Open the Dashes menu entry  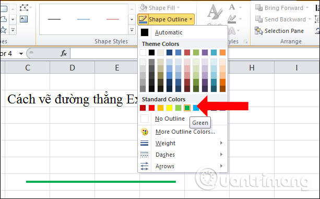pyautogui.click(x=183, y=155)
